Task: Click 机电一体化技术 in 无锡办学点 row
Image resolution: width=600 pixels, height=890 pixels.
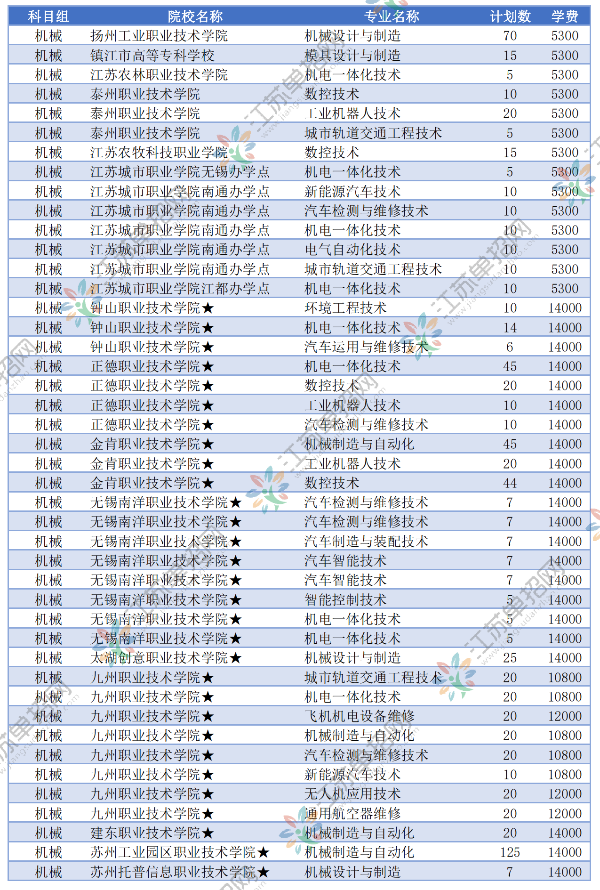Action: coord(352,172)
